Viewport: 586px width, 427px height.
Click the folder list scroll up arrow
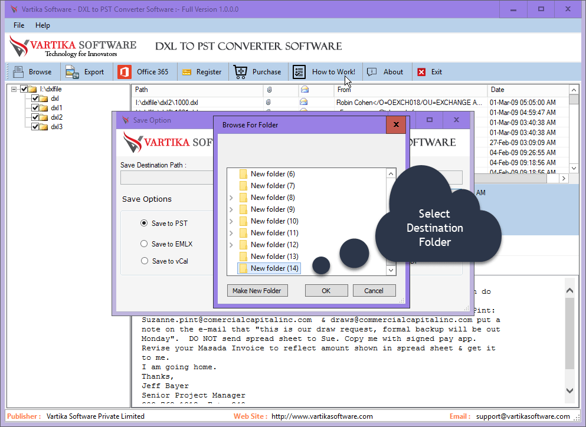click(x=391, y=173)
